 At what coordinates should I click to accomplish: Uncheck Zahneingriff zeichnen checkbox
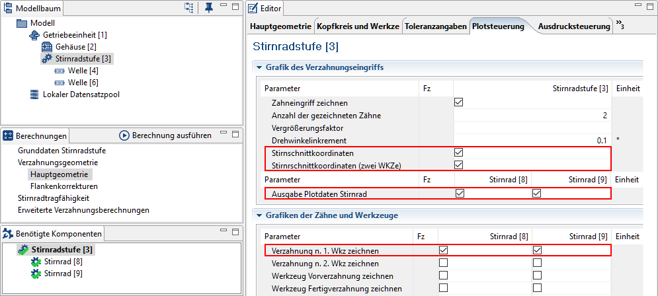point(459,102)
